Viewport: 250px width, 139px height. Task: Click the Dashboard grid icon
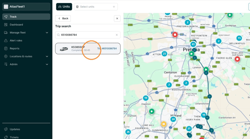click(6, 25)
